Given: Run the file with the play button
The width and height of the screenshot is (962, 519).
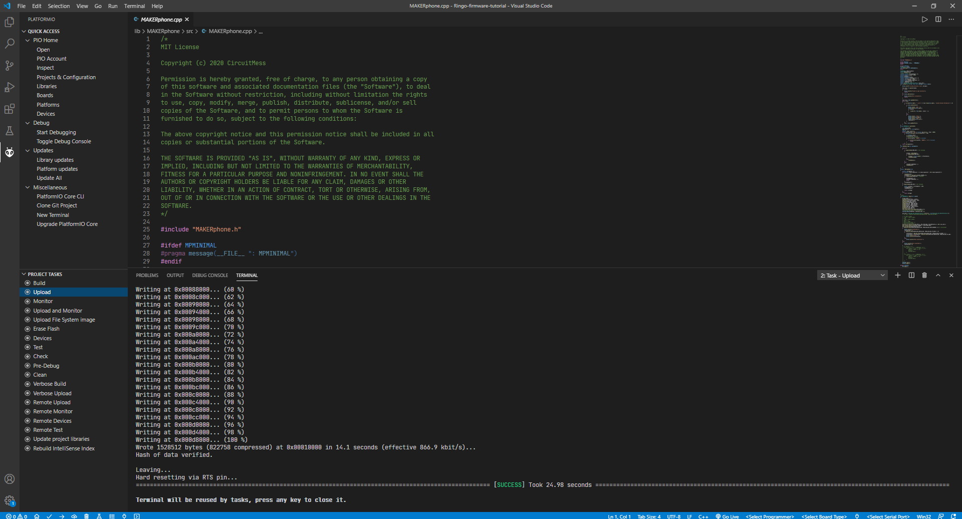Looking at the screenshot, I should pyautogui.click(x=924, y=20).
